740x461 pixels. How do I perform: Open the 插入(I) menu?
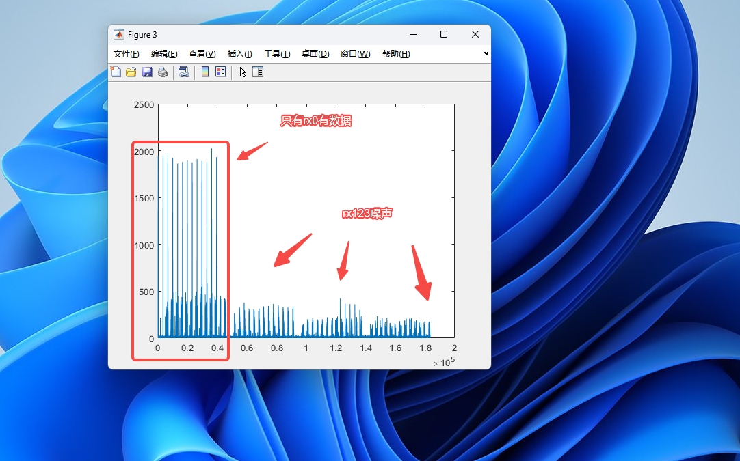240,54
